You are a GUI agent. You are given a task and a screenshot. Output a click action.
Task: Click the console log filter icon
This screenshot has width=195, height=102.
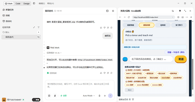(x=133, y=99)
